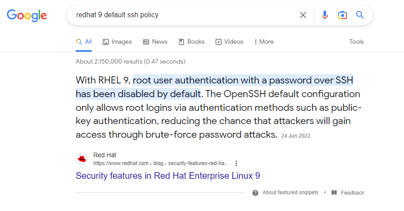Click the Red Hat favicon
The width and height of the screenshot is (404, 211).
[82, 159]
